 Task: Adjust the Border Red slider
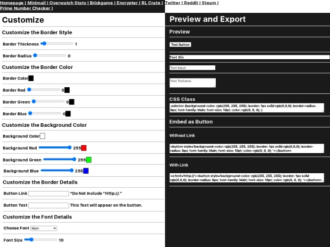pos(43,90)
